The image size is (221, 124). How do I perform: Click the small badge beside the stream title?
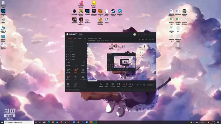coord(100,38)
